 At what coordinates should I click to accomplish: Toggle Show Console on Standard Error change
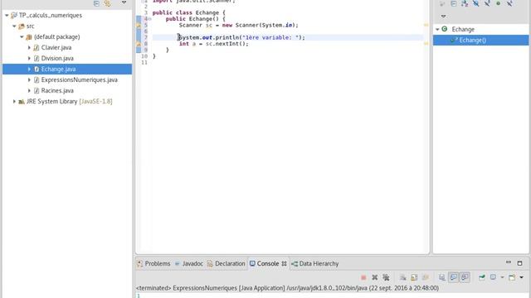pyautogui.click(x=465, y=277)
